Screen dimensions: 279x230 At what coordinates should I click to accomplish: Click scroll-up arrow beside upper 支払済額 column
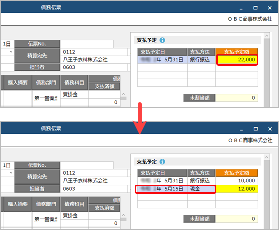coord(124,94)
